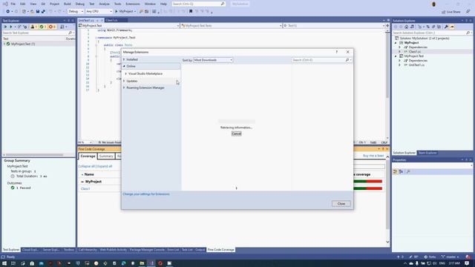Open the File menu
The width and height of the screenshot is (475, 267).
point(13,4)
